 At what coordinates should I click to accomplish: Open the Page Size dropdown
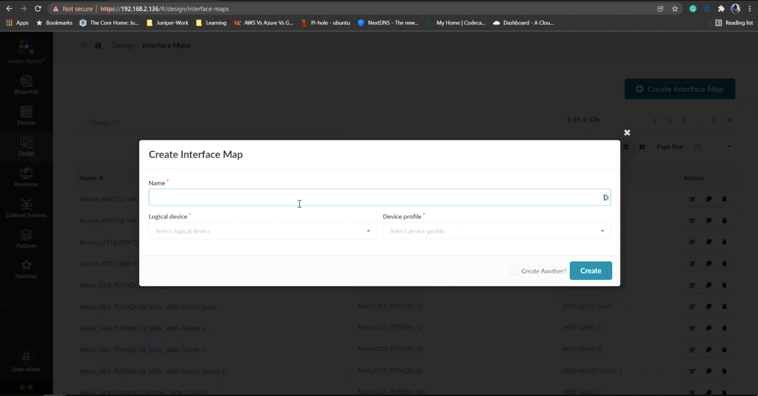712,147
